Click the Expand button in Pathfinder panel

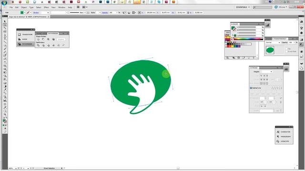coord(61,39)
